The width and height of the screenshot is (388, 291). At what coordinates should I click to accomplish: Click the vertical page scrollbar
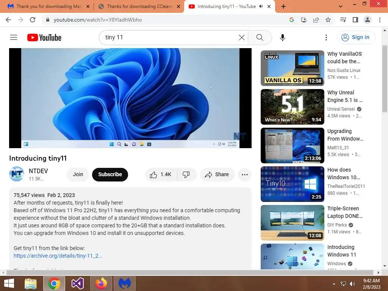[x=385, y=79]
